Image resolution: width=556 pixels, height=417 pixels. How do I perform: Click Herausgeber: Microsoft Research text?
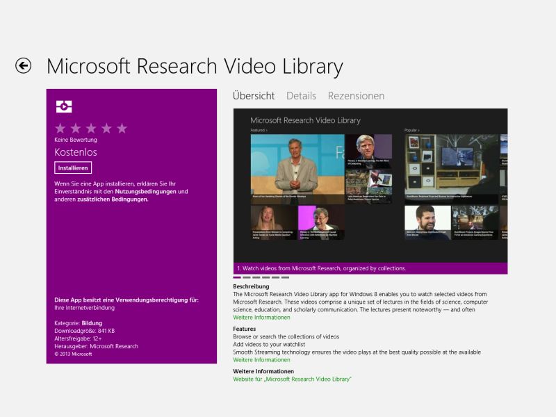96,346
